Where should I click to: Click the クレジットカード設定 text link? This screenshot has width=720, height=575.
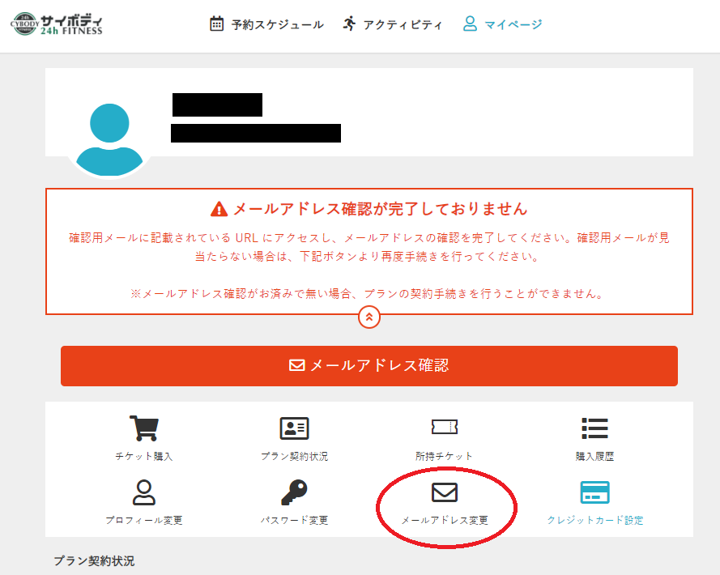tap(594, 520)
